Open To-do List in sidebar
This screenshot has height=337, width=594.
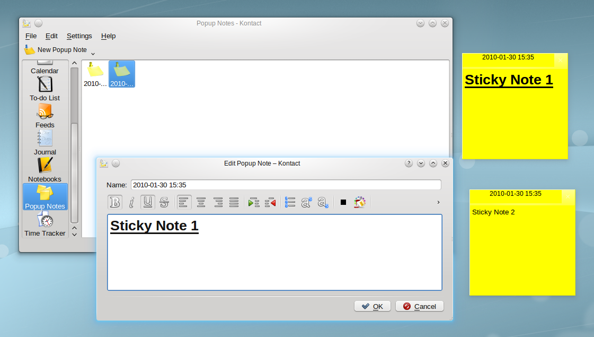[45, 89]
